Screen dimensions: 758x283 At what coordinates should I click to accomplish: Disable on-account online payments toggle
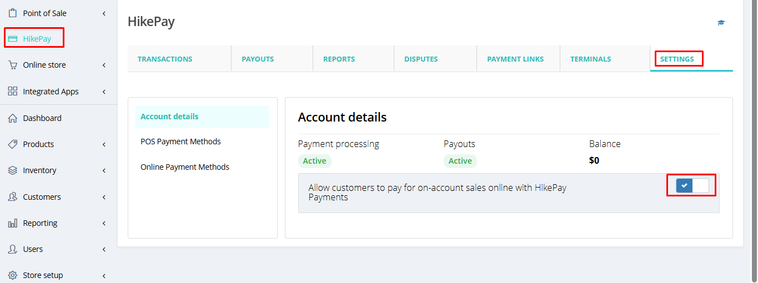pyautogui.click(x=692, y=185)
